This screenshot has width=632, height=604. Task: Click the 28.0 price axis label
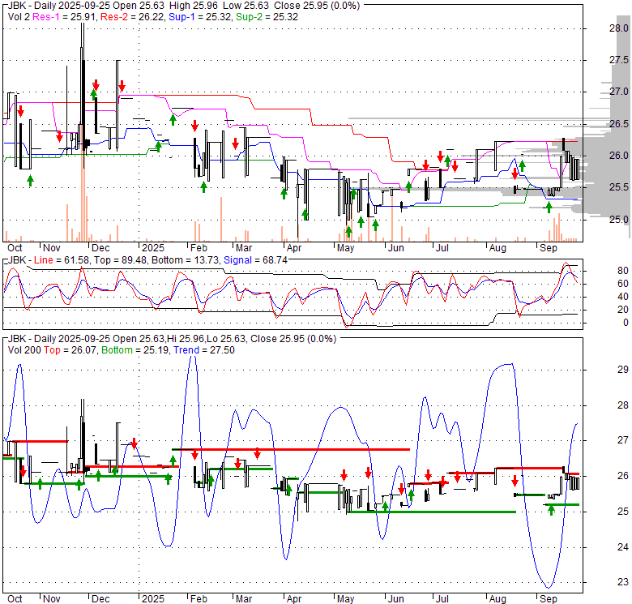(x=619, y=28)
